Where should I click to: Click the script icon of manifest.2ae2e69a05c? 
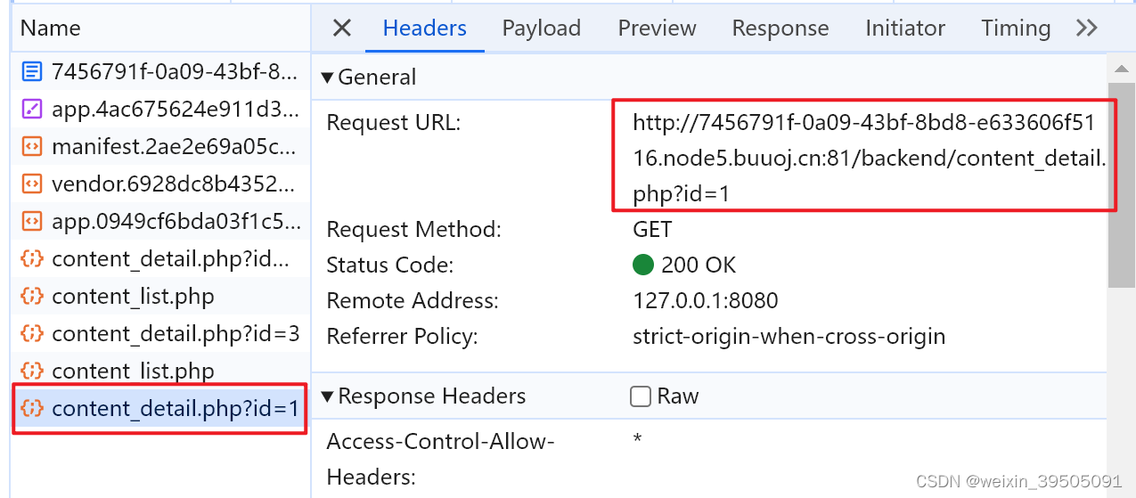(x=32, y=146)
